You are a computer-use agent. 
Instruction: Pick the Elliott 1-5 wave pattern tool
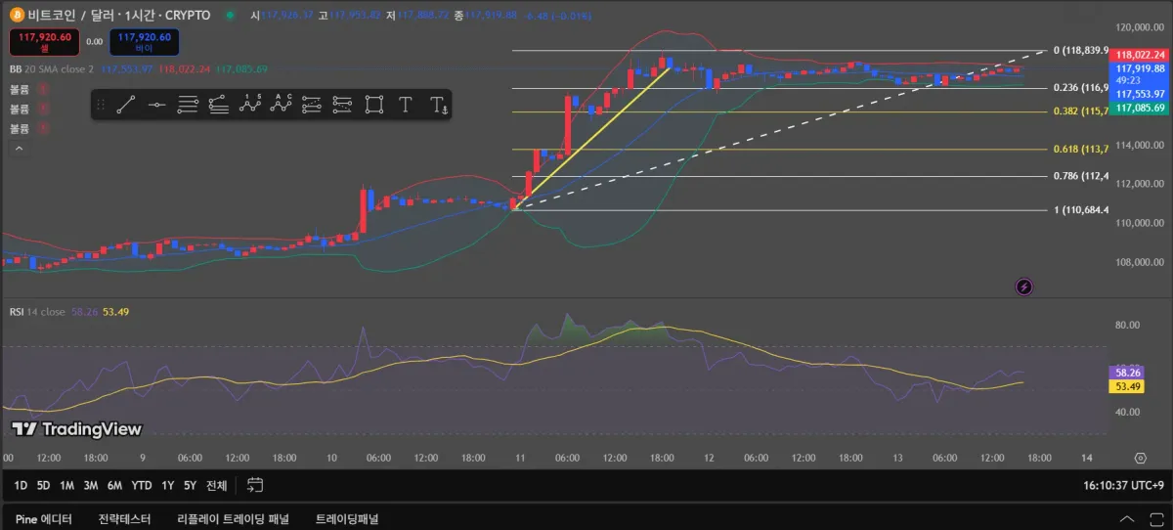coord(251,105)
